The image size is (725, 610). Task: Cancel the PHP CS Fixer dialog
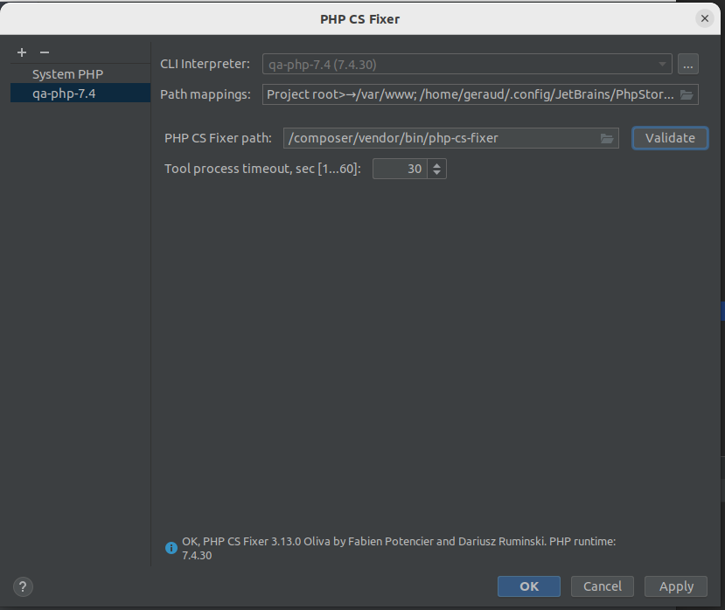coord(602,586)
